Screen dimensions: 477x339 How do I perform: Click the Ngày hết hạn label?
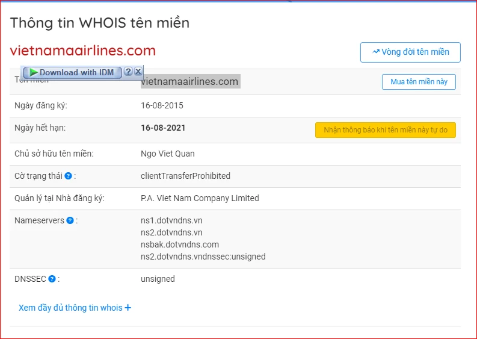coord(40,128)
